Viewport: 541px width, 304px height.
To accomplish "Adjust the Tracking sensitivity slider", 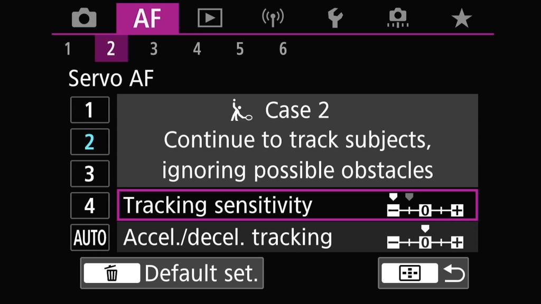I will pos(425,206).
